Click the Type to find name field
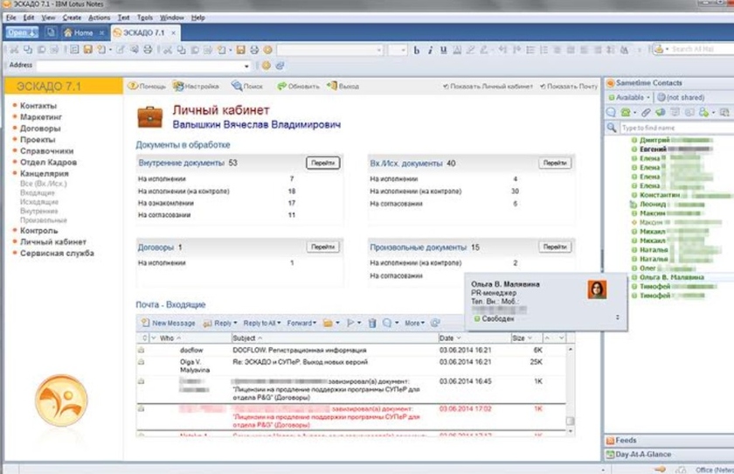Viewport: 734px width, 474px height. [673, 128]
